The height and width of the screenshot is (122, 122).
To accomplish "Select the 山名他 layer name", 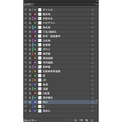I will [x=46, y=41].
